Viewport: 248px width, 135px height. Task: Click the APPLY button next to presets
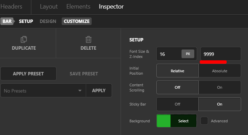point(99,90)
